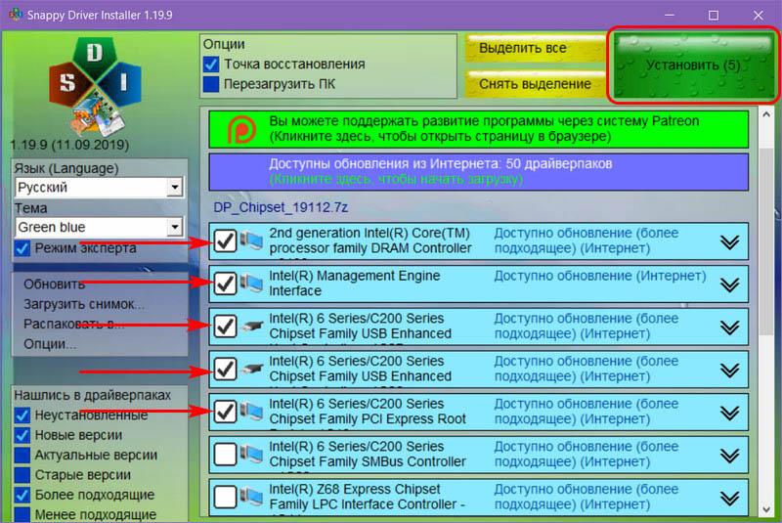Viewport: 782px width, 523px height.
Task: Click the Загрузить снимок... menu item
Action: 84,304
